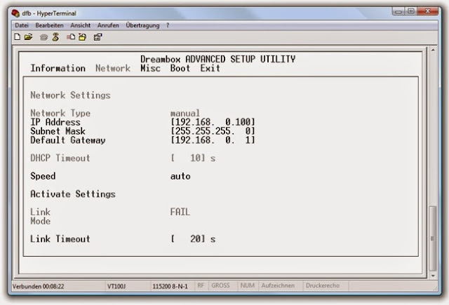Viewport: 449px width, 305px height.
Task: Click the Default Gateway field 192.168.0.1
Action: (x=213, y=140)
